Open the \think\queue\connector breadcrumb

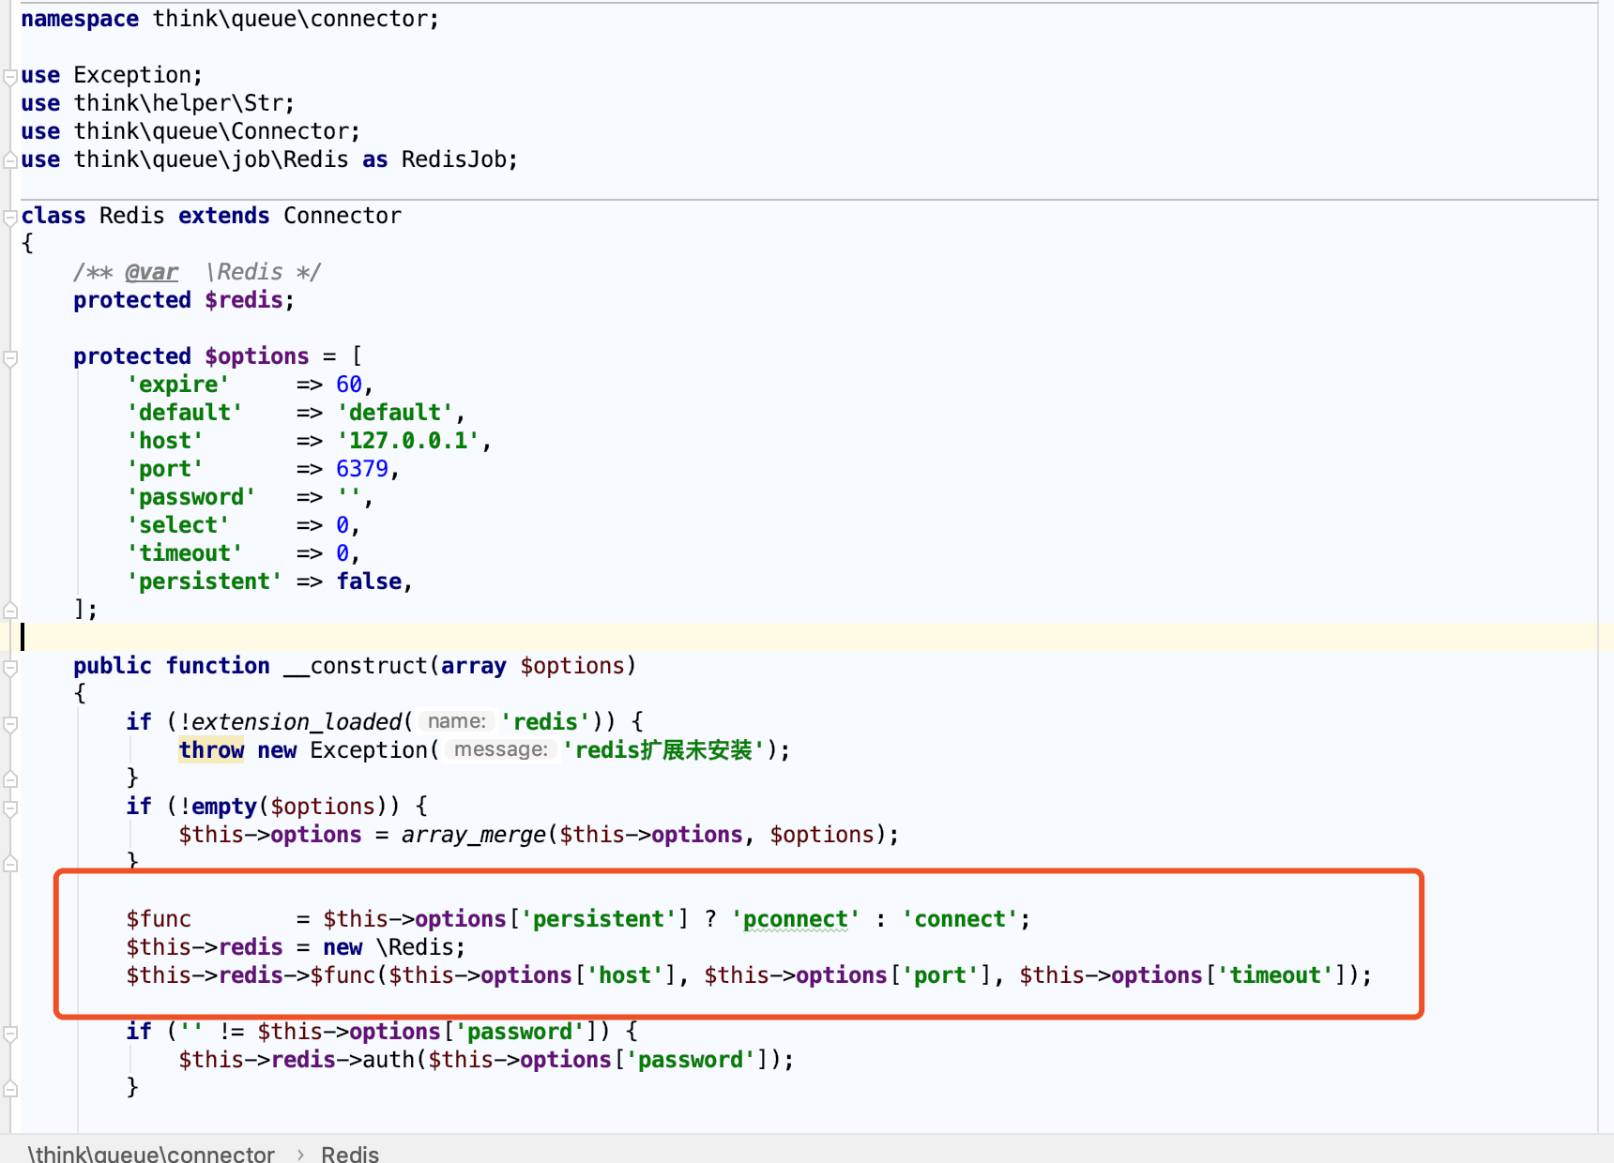[x=150, y=1152]
